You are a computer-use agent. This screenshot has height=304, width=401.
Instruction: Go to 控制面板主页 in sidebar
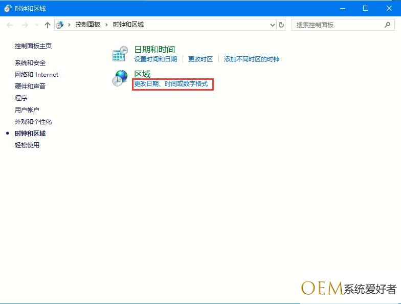coord(33,46)
